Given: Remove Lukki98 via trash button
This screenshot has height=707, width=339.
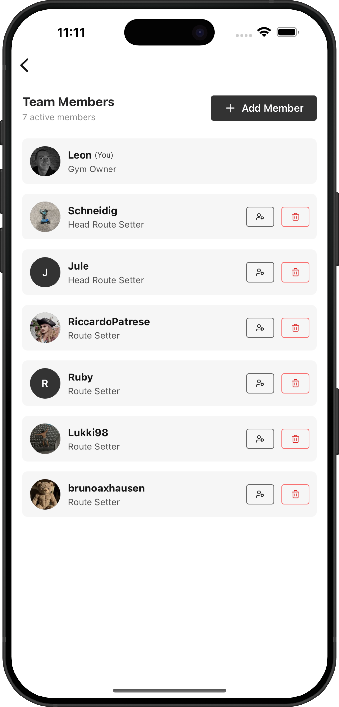Looking at the screenshot, I should point(295,439).
